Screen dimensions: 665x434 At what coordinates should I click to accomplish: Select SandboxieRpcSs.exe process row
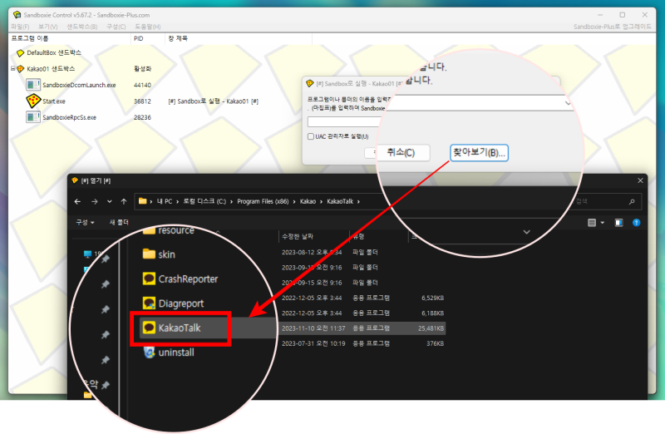69,117
